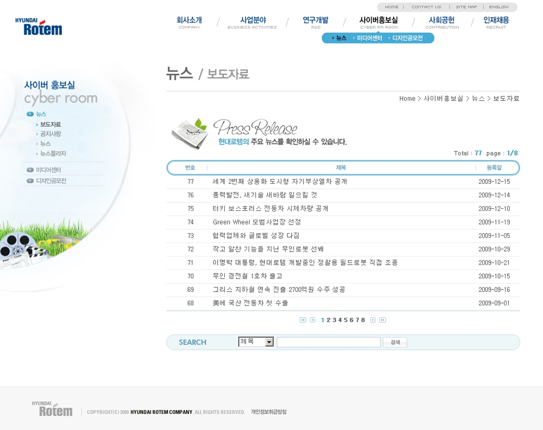Open the 제목 search-type dropdown

click(269, 342)
